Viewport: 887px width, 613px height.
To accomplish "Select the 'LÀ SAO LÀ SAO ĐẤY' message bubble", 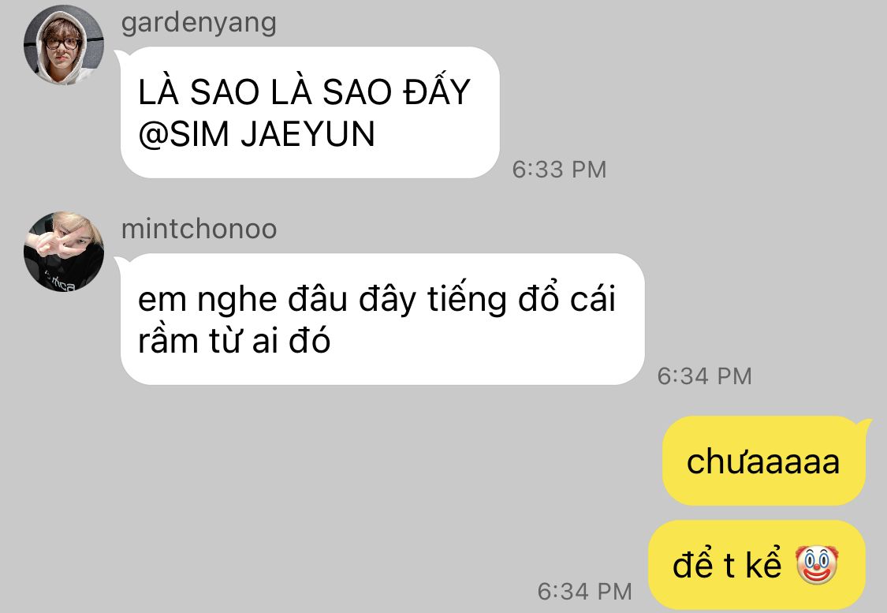I will coord(309,113).
